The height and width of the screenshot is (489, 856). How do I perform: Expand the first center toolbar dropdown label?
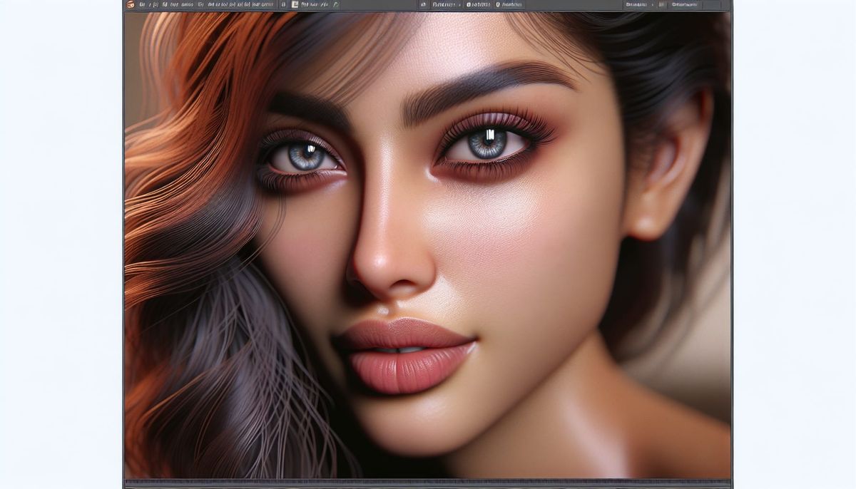pyautogui.click(x=444, y=4)
